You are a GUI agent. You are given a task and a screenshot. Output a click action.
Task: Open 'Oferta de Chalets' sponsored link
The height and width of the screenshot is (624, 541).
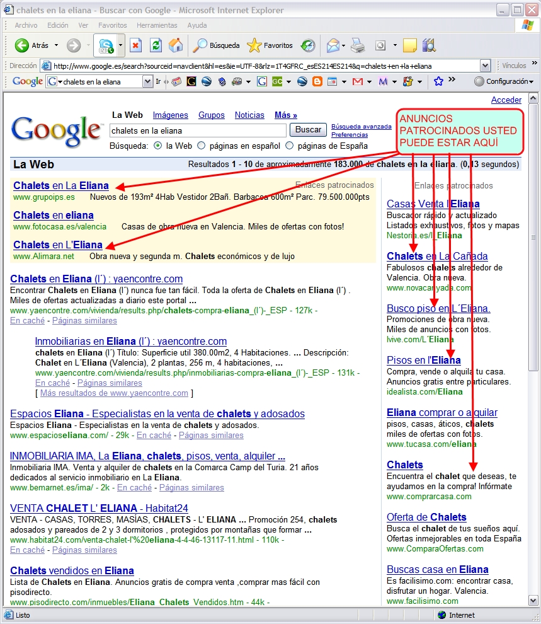(426, 517)
